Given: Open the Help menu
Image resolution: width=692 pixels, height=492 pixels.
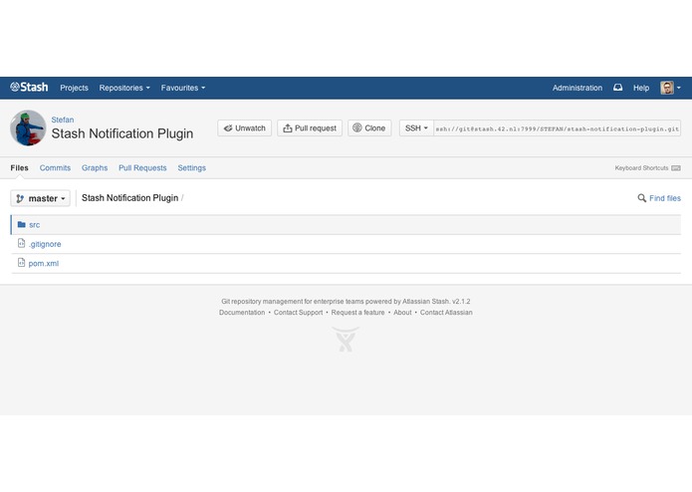Looking at the screenshot, I should point(641,88).
